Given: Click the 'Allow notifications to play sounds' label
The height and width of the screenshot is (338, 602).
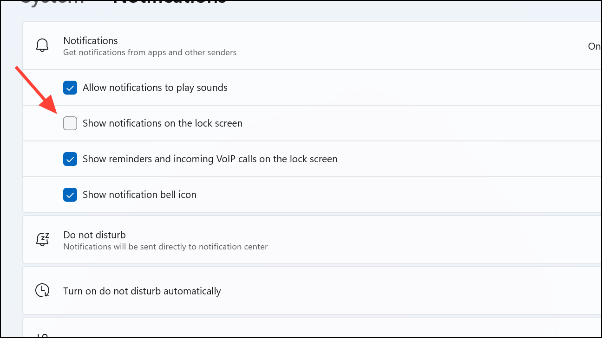Looking at the screenshot, I should click(x=155, y=88).
